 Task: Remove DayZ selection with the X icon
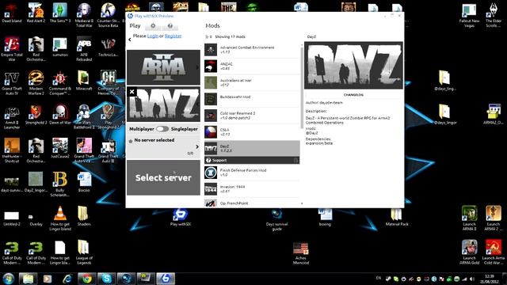(132, 92)
